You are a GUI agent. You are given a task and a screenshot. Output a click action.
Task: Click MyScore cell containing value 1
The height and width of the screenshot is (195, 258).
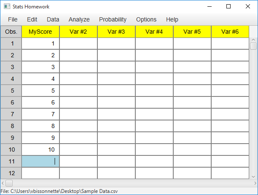point(40,43)
